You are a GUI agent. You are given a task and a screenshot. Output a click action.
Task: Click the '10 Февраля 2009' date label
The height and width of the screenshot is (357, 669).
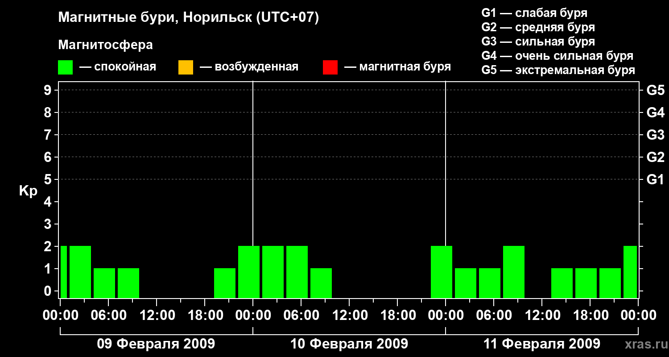coord(349,344)
